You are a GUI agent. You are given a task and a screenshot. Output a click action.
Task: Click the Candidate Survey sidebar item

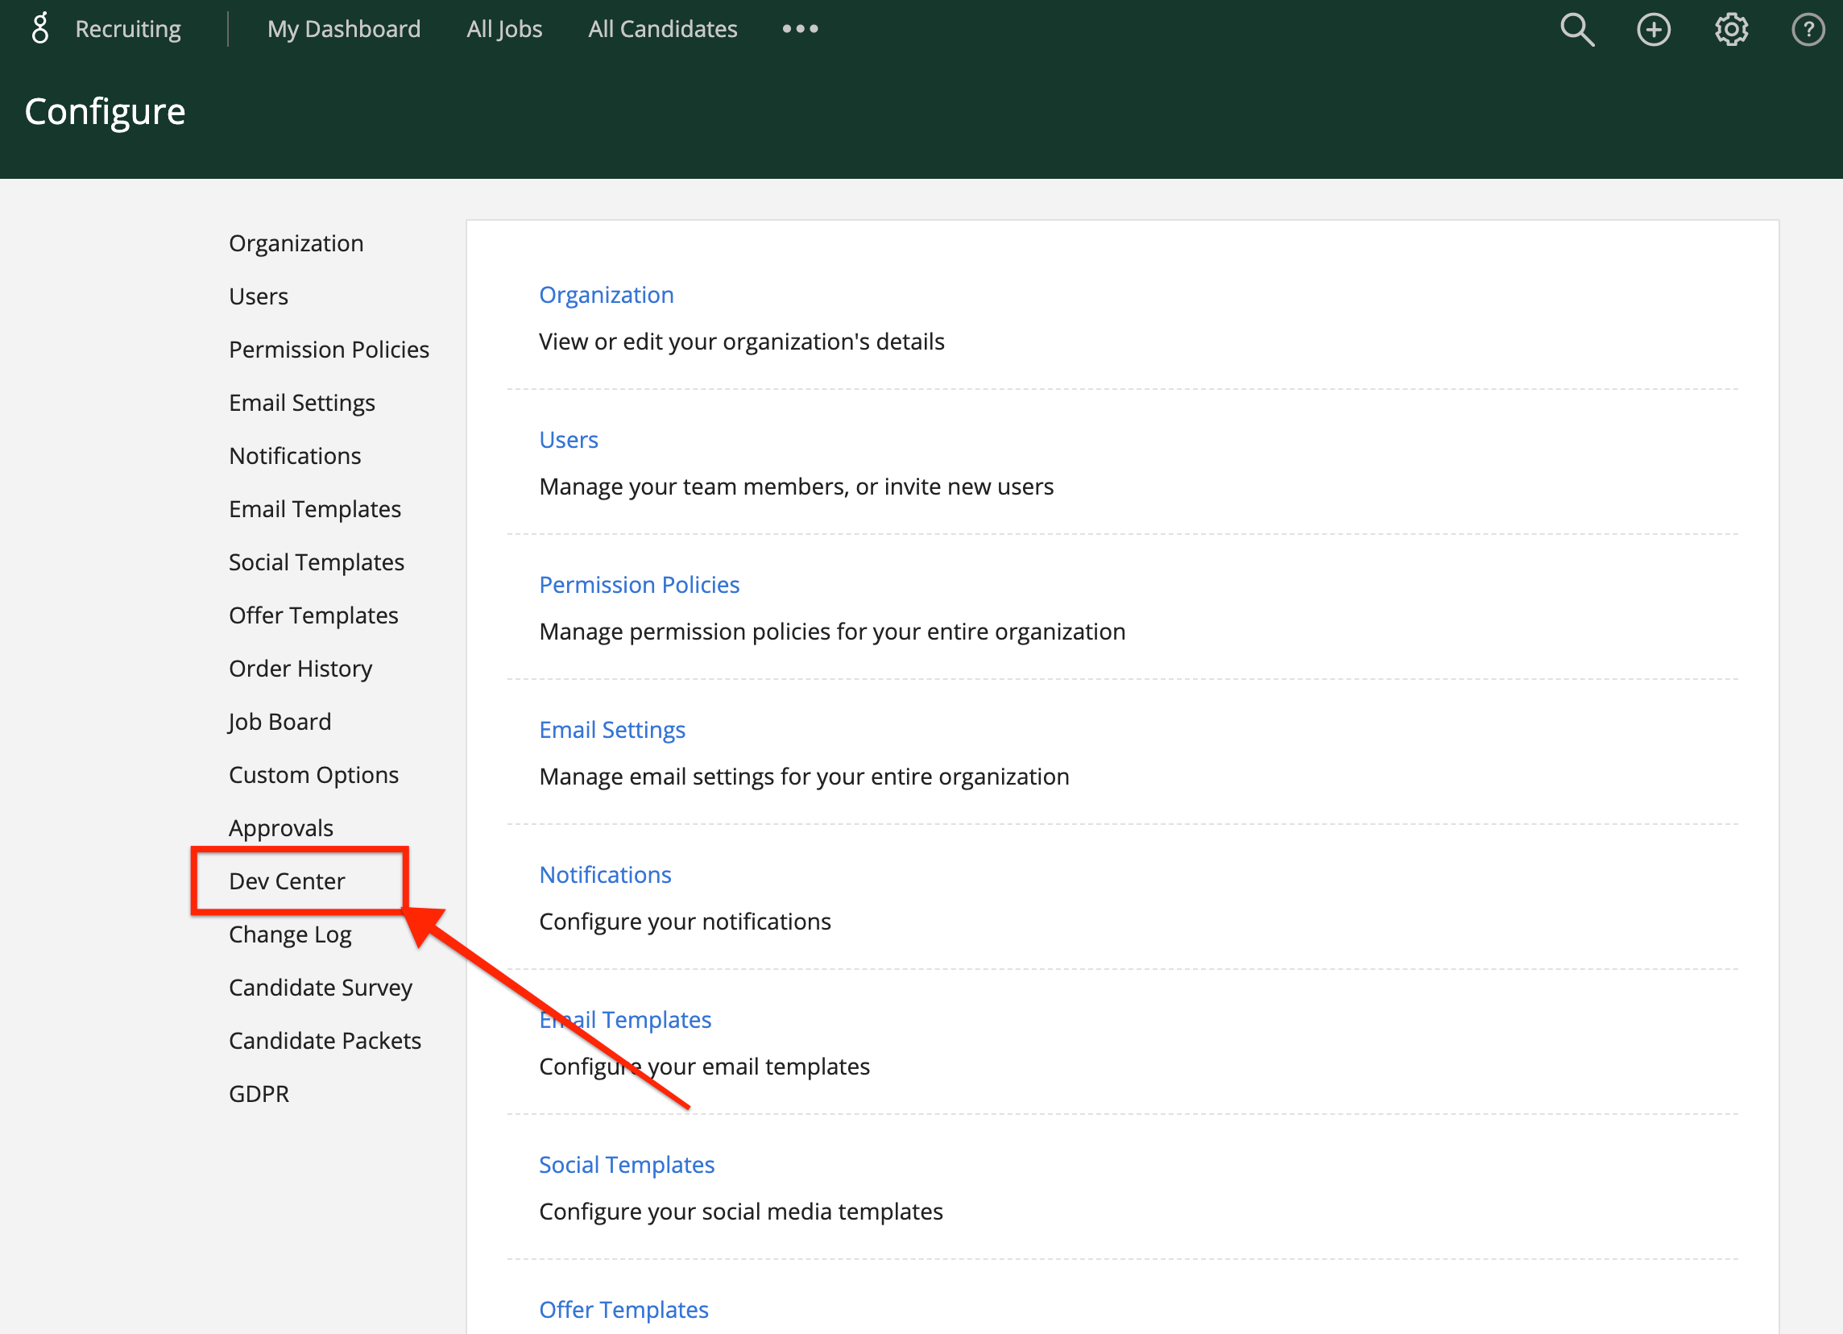(x=322, y=986)
